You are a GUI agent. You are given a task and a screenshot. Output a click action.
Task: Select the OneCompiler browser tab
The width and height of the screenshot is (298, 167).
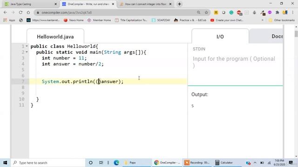pos(88,4)
